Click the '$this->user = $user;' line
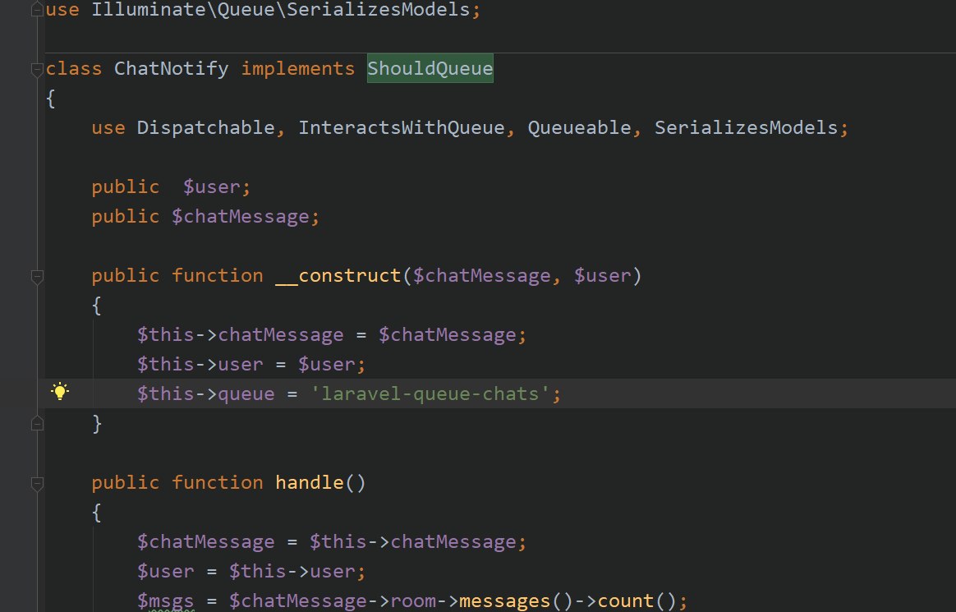 point(251,365)
